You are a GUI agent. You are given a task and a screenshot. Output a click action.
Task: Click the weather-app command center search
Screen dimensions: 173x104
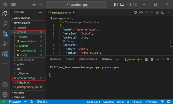[76, 4]
